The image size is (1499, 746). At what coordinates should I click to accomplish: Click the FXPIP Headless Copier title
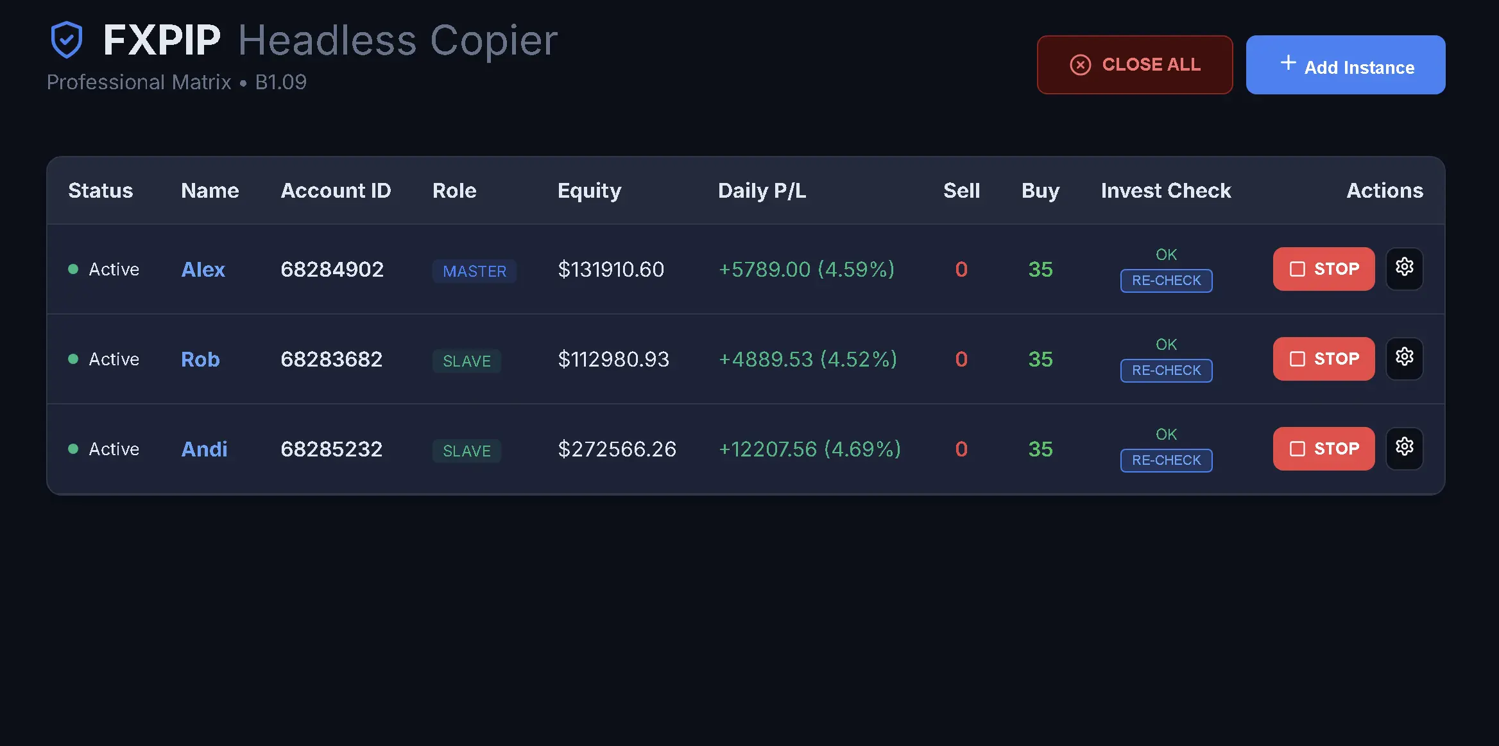coord(330,40)
